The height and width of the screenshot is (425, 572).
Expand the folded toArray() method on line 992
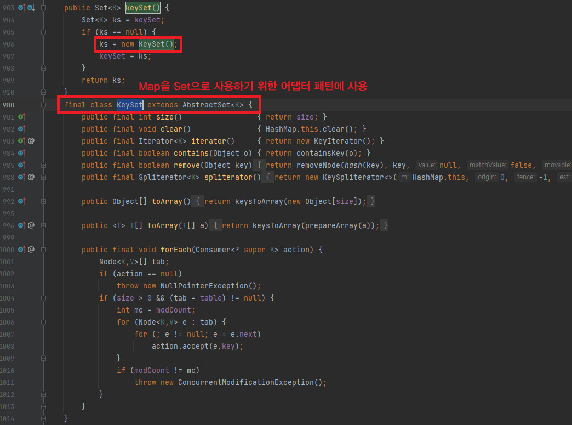click(x=43, y=202)
